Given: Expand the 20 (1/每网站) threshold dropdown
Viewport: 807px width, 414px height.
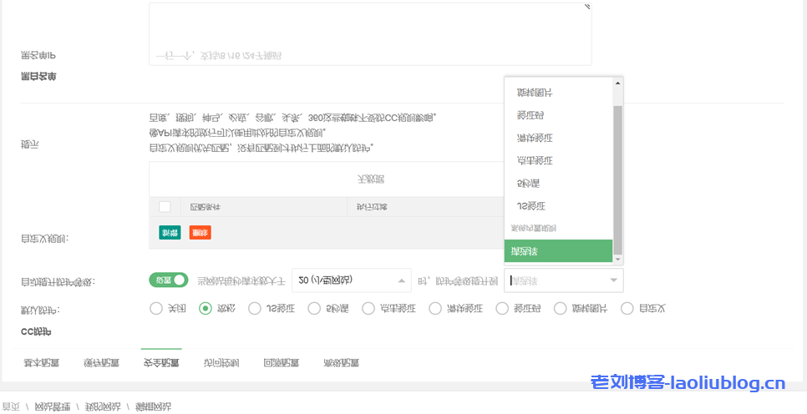Looking at the screenshot, I should [x=403, y=280].
